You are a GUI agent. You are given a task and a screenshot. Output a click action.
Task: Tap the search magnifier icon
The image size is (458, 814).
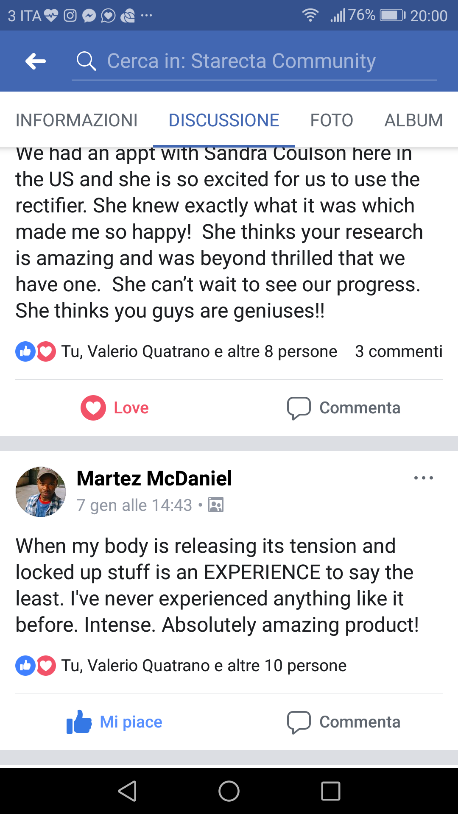click(x=86, y=61)
